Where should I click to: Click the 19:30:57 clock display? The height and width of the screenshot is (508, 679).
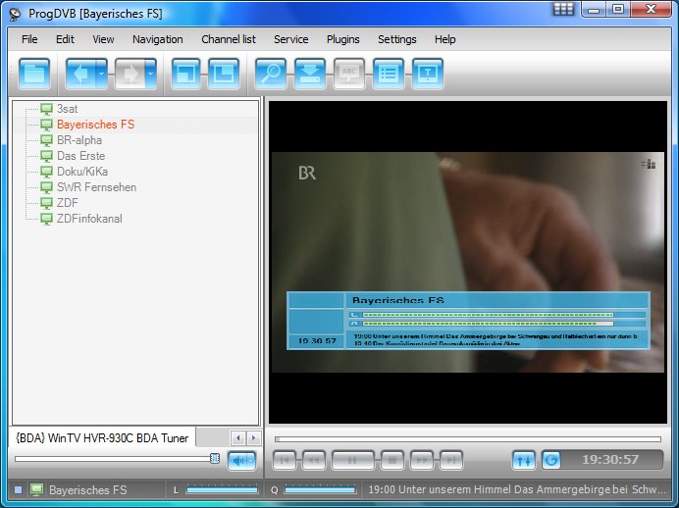point(610,460)
